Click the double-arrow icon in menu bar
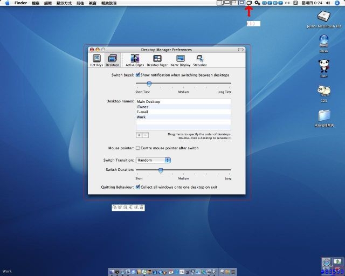The height and width of the screenshot is (276, 345). click(x=287, y=3)
